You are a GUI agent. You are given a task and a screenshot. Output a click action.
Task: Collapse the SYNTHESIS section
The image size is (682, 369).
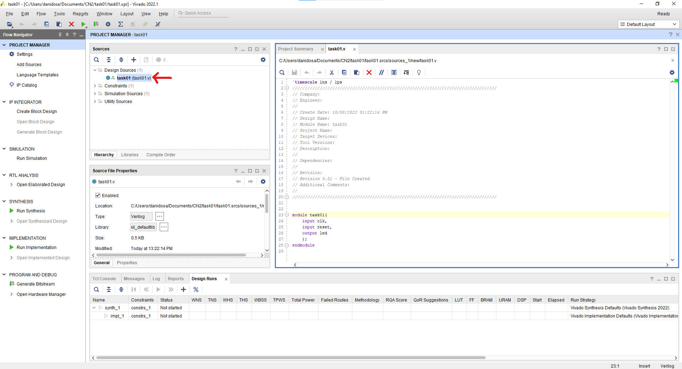4,201
